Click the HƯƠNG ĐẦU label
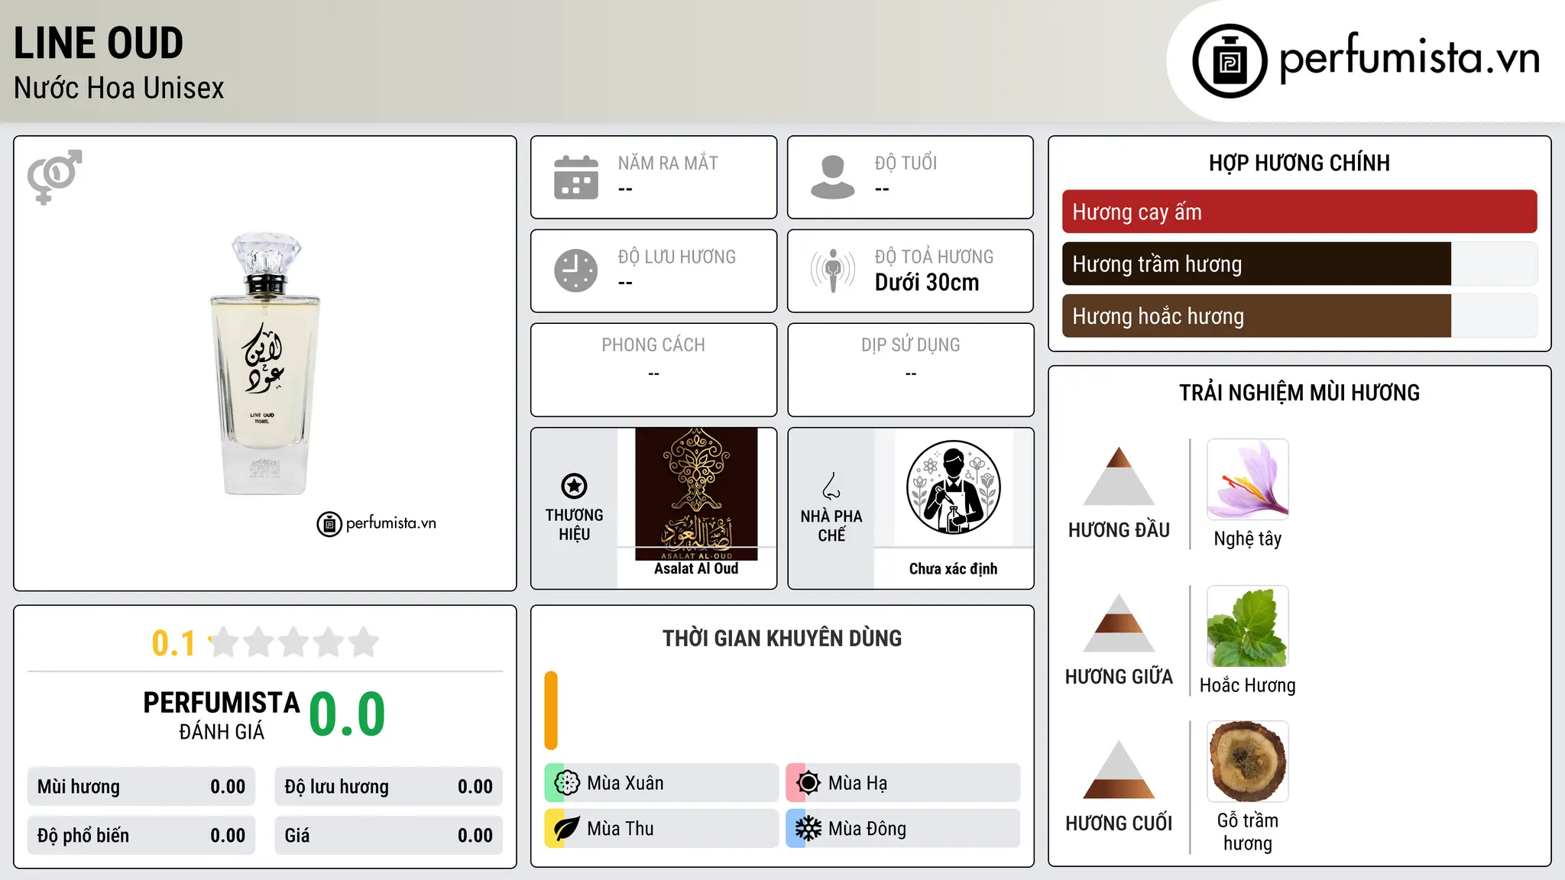The width and height of the screenshot is (1565, 880). coord(1119,530)
